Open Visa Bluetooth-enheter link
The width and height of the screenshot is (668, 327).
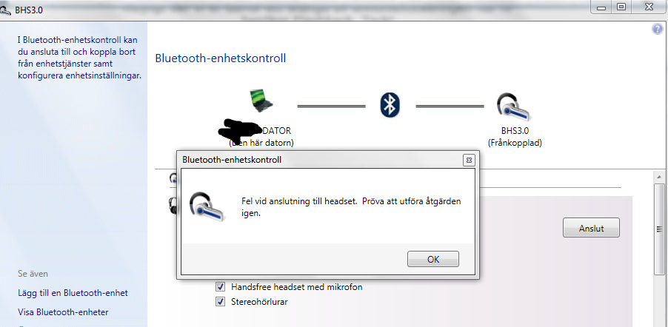63,312
